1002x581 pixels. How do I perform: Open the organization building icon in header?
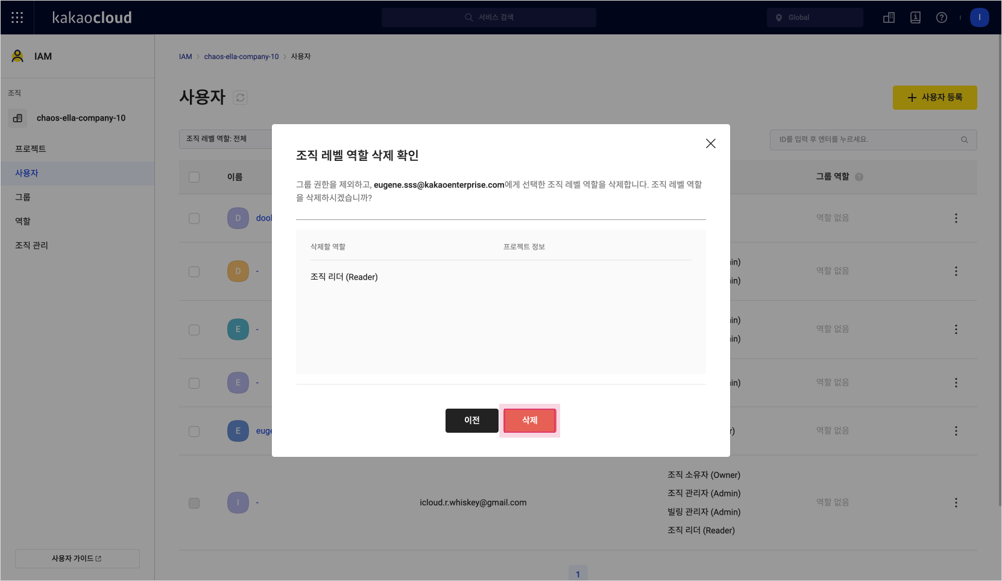[889, 17]
